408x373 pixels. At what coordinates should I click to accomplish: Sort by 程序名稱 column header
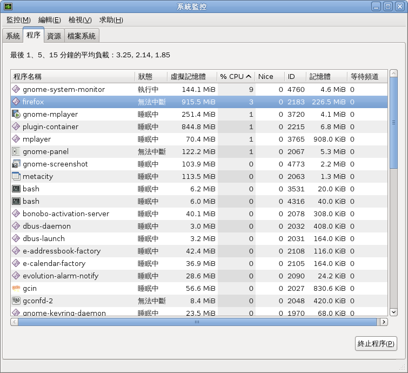tap(72, 77)
